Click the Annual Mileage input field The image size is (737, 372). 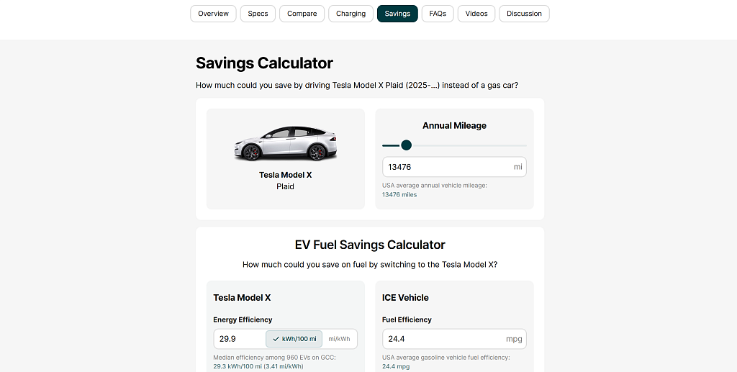tap(454, 167)
